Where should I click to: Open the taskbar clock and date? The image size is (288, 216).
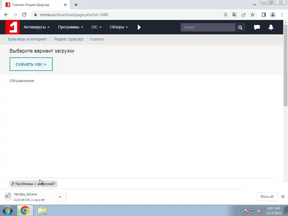coord(274,211)
